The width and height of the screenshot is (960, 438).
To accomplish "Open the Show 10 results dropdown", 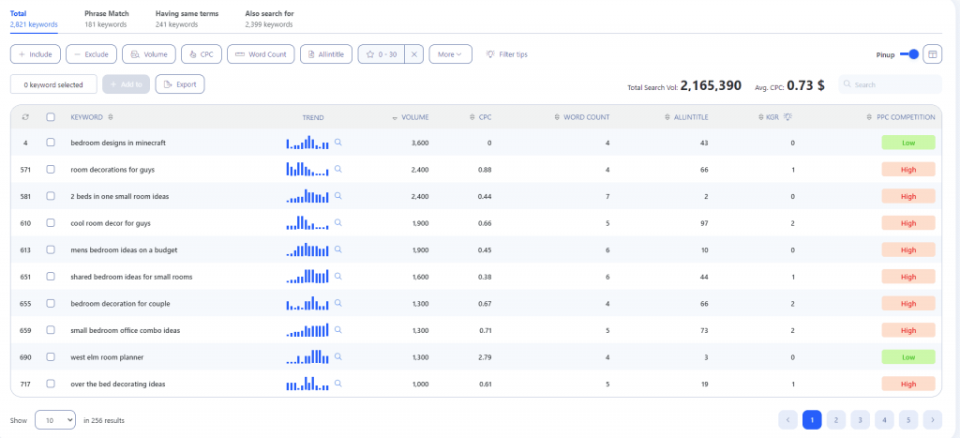I will coord(55,420).
